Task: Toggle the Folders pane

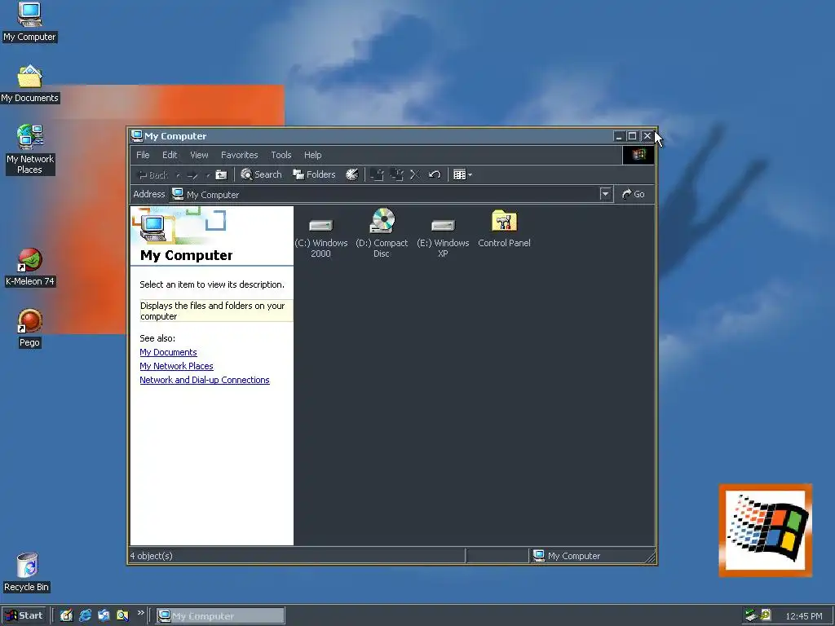Action: coord(314,174)
